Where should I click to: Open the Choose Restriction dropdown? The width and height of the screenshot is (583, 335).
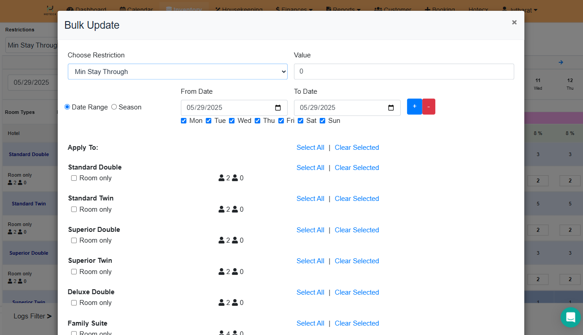click(x=177, y=72)
